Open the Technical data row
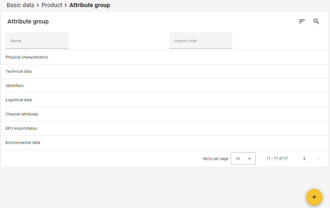 coord(18,72)
